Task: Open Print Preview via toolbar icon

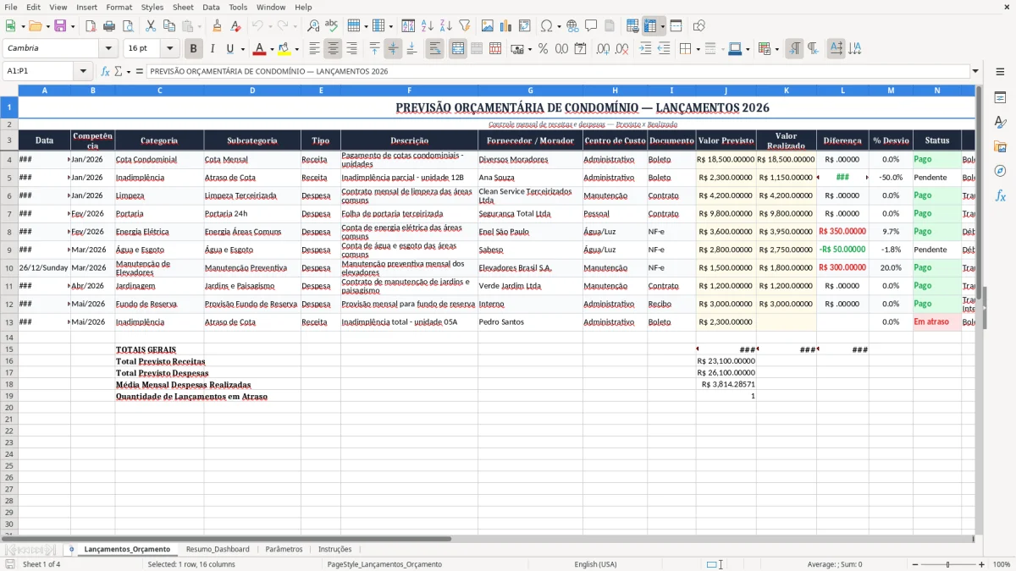Action: pyautogui.click(x=127, y=26)
